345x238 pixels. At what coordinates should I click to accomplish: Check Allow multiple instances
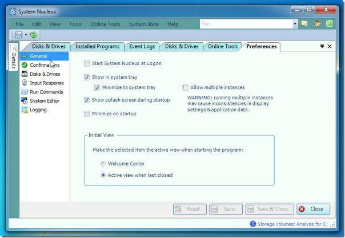(x=186, y=87)
